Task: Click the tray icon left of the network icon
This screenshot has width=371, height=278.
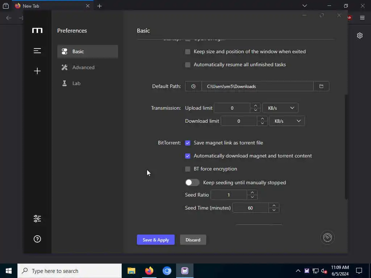Action: (x=307, y=271)
